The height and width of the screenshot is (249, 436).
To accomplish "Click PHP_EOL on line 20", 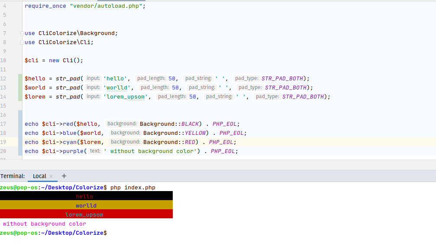I will coord(223,151).
